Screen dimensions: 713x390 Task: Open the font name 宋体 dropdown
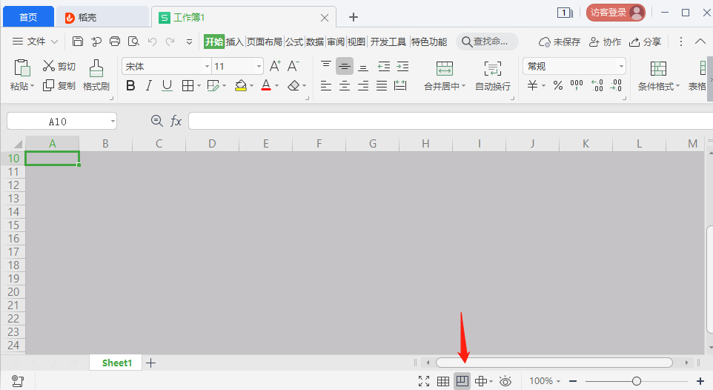(207, 67)
